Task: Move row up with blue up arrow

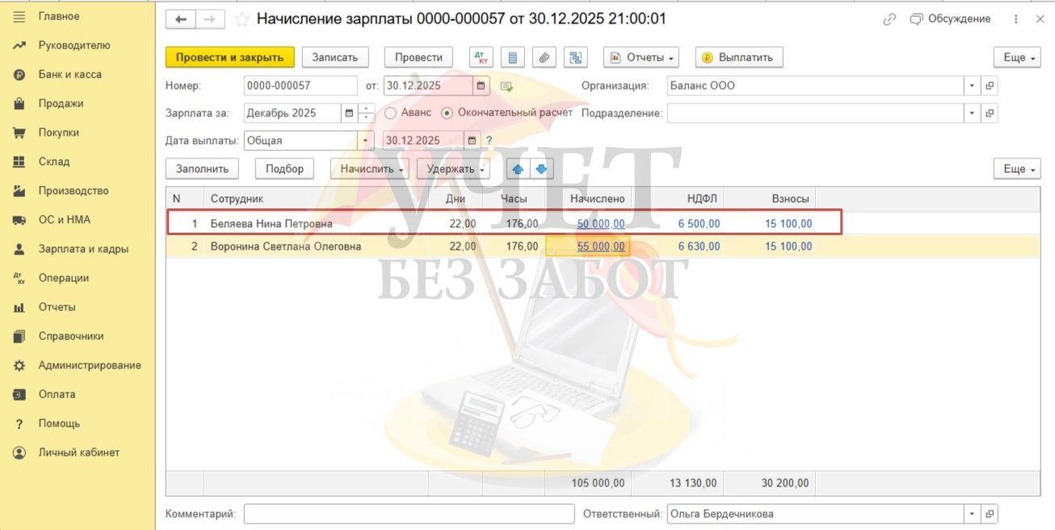Action: pos(518,169)
